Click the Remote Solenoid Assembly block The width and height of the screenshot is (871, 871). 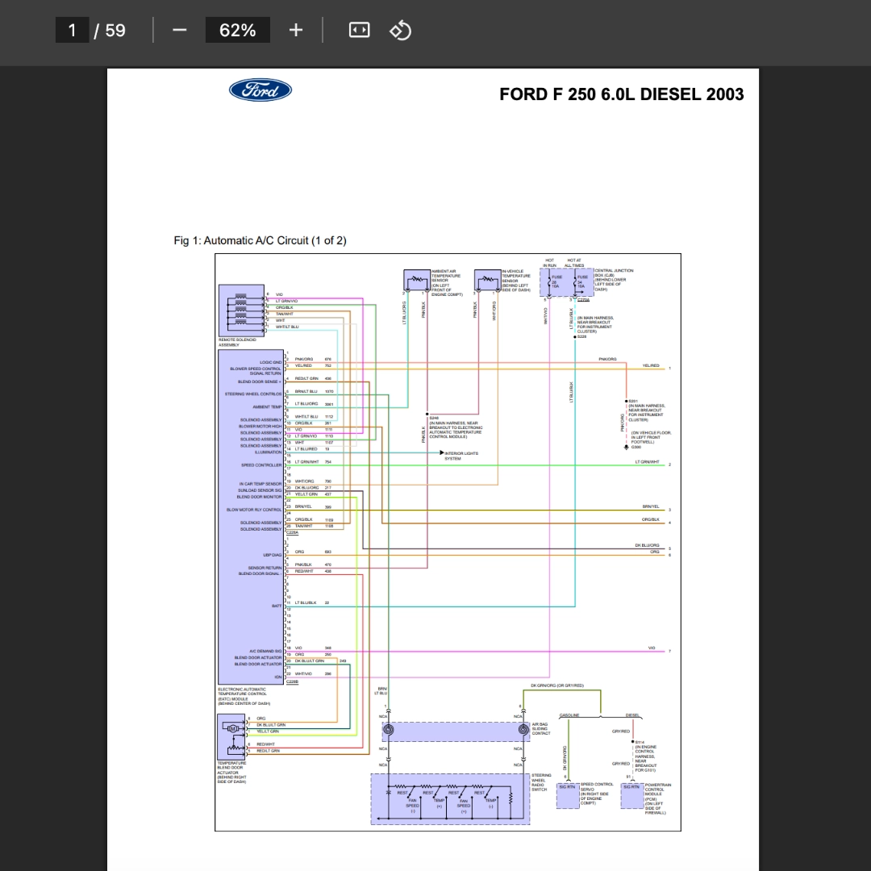tap(241, 310)
